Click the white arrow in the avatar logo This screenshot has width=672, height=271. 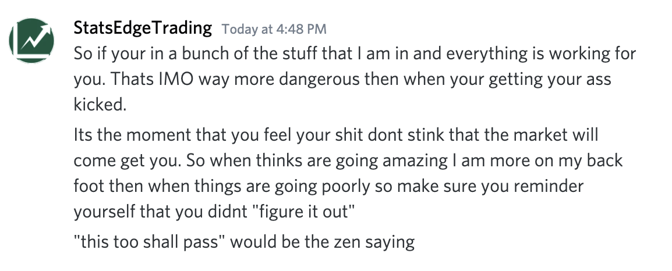pyautogui.click(x=37, y=37)
